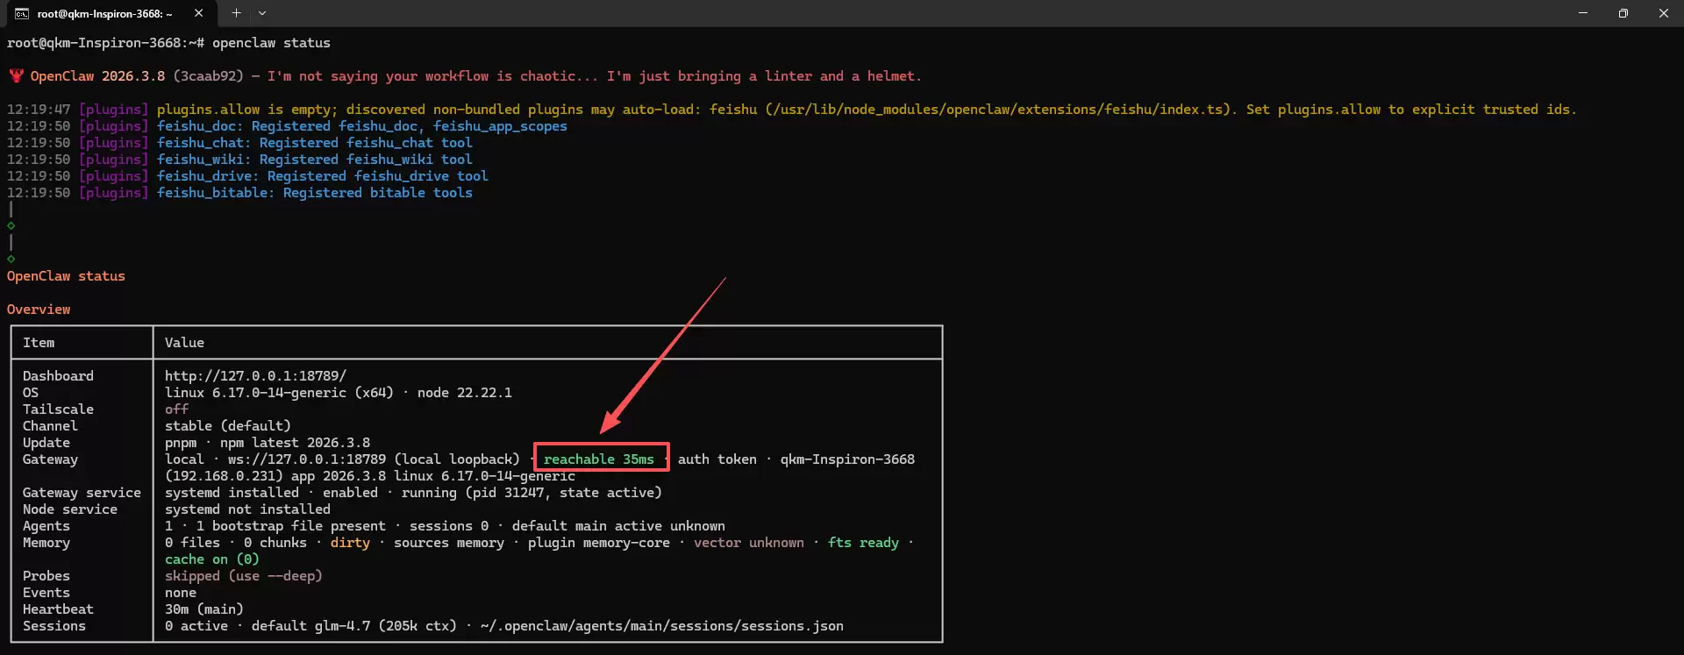Screen dimensions: 1684x655
Task: Click the 'skipped (use --deep)' value
Action: tap(244, 576)
